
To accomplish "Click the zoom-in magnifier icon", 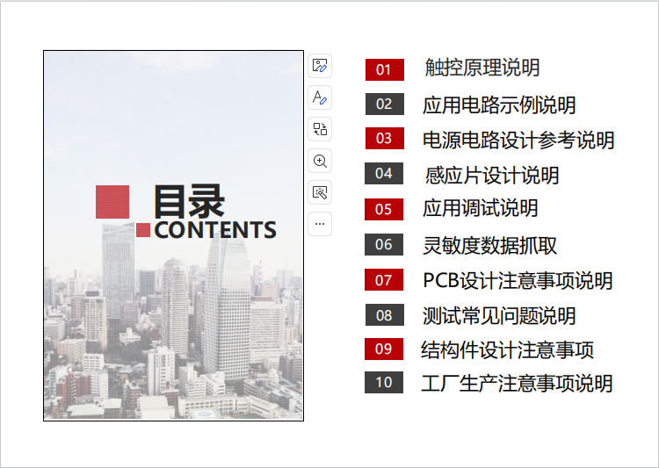I will click(x=320, y=161).
